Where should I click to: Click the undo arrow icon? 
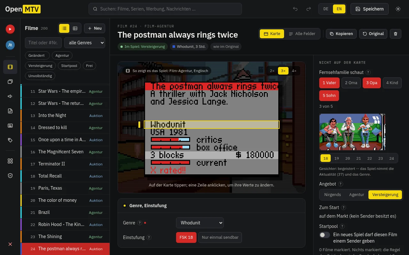coord(295,9)
